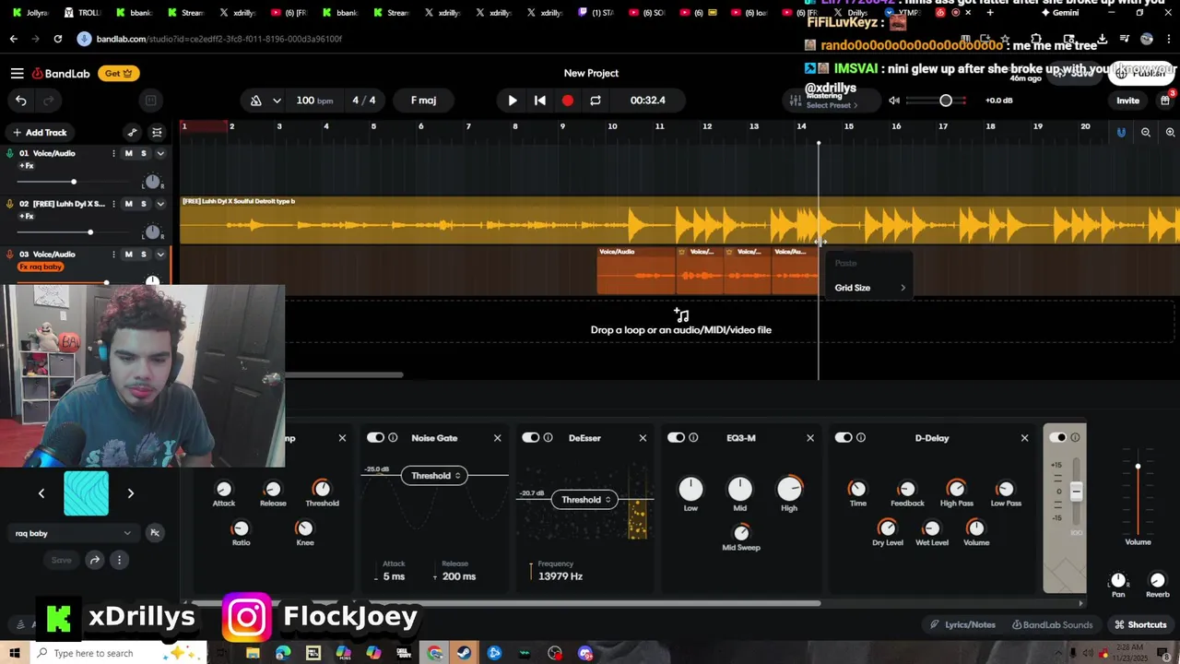1180x664 pixels.
Task: Mute track 02 Luhh Dyl
Action: 128,204
